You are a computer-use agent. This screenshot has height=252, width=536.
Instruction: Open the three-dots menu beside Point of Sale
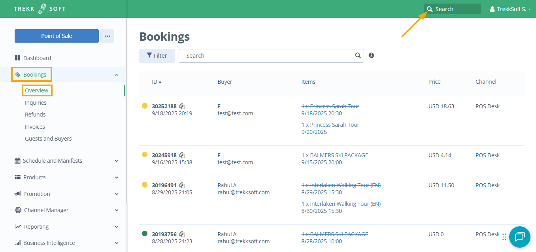click(107, 36)
